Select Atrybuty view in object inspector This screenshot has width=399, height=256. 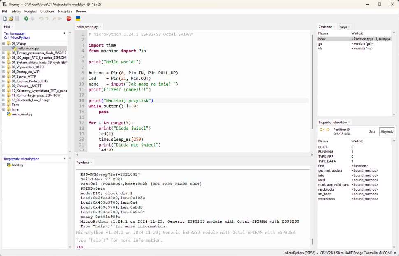click(387, 132)
